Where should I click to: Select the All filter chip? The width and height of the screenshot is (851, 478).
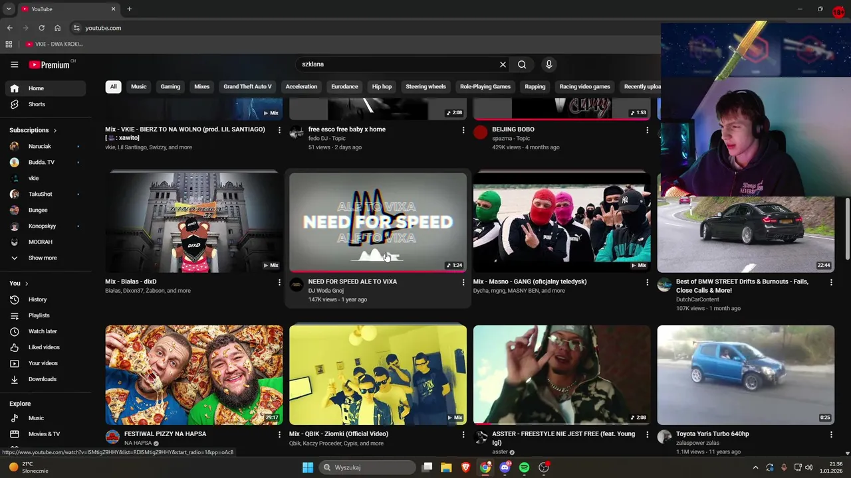point(113,86)
